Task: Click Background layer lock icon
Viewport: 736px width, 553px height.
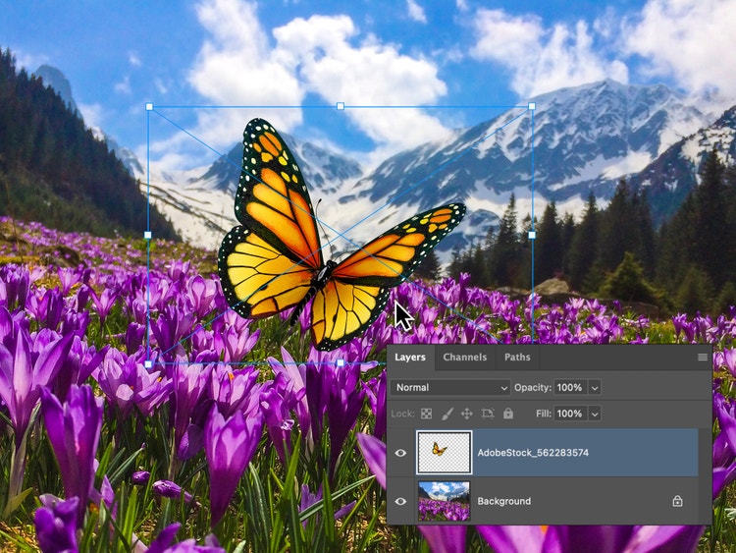Action: pyautogui.click(x=677, y=501)
